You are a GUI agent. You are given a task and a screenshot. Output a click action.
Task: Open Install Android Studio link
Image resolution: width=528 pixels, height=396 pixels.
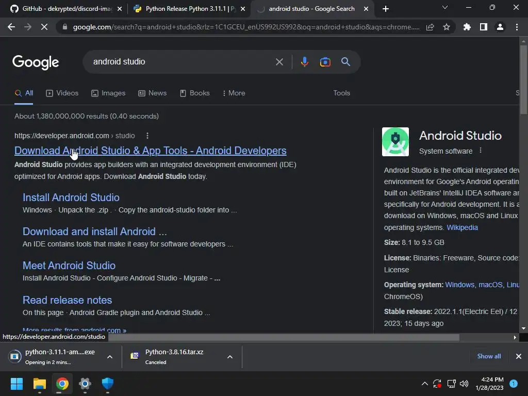(71, 197)
